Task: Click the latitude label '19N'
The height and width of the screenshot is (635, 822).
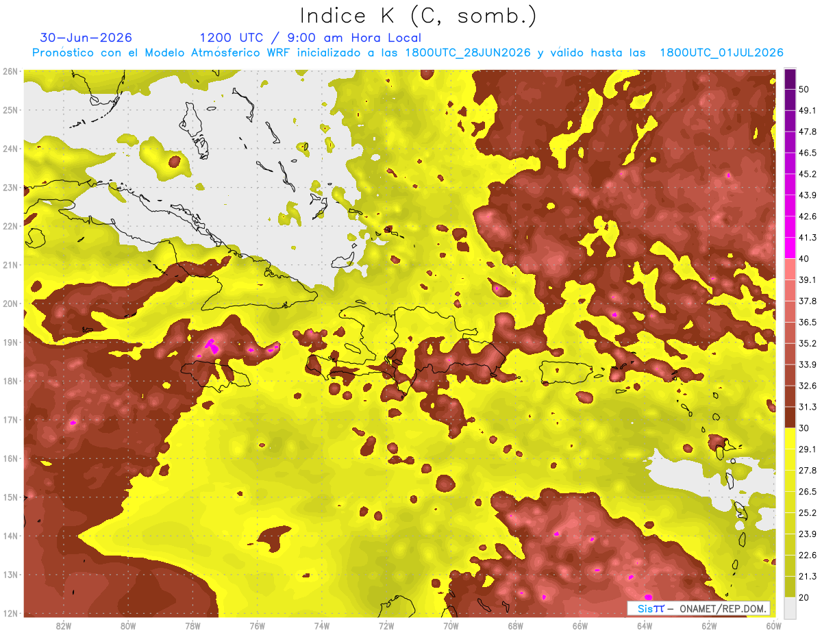Action: tap(10, 343)
